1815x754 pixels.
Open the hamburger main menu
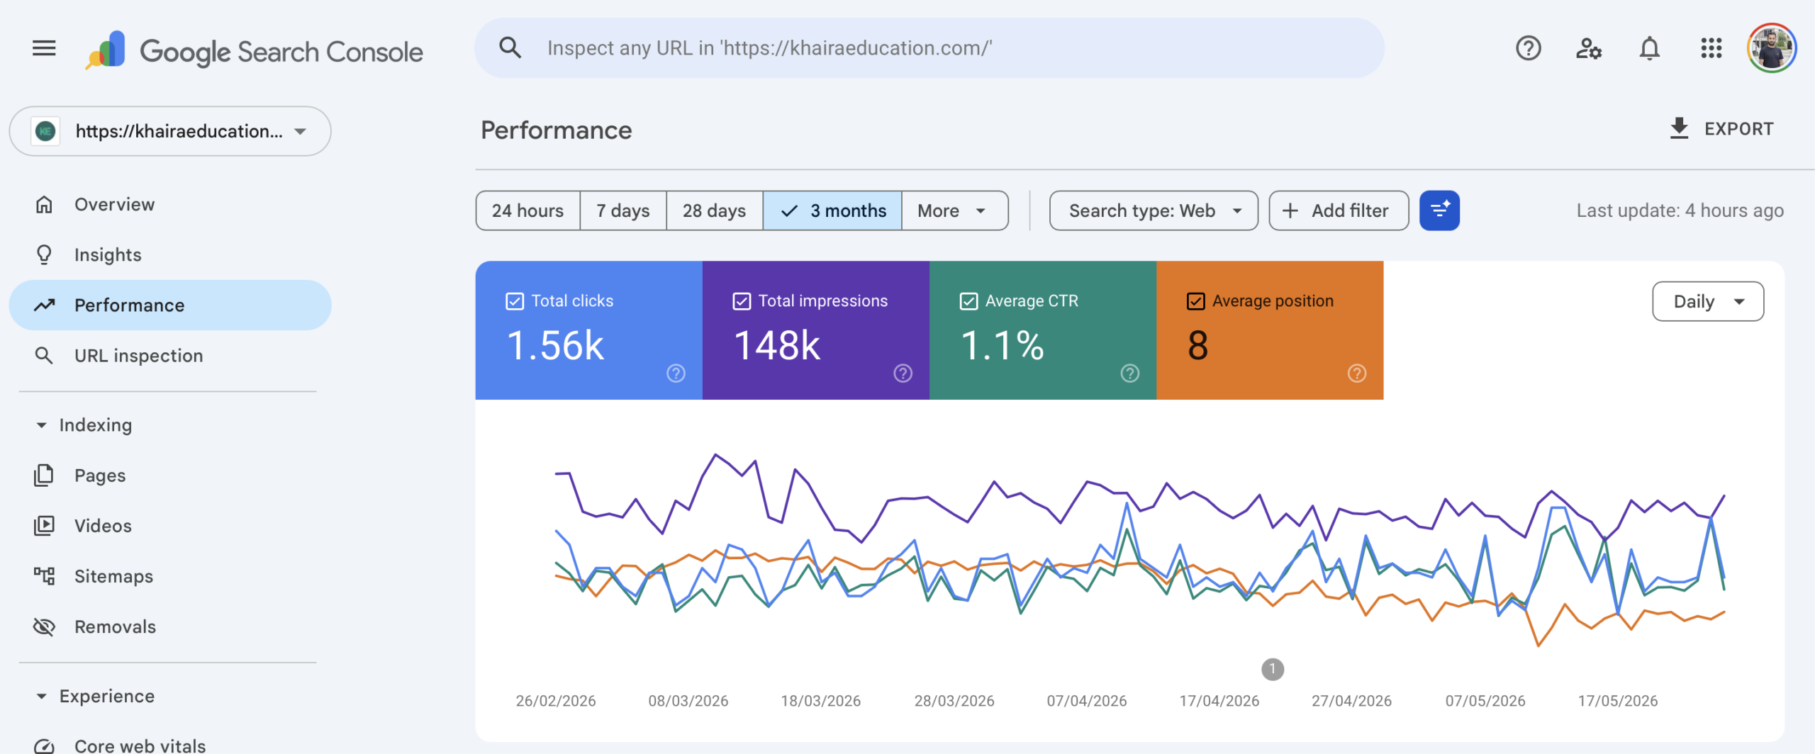pos(44,48)
